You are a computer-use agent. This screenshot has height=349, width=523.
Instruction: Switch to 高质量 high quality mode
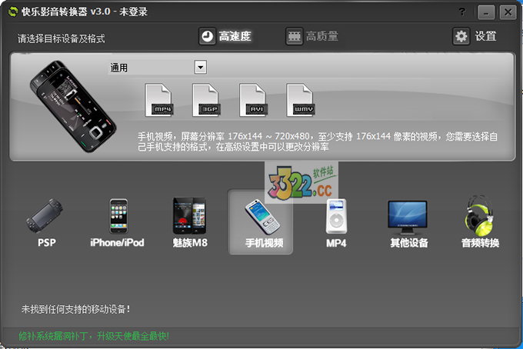point(311,36)
